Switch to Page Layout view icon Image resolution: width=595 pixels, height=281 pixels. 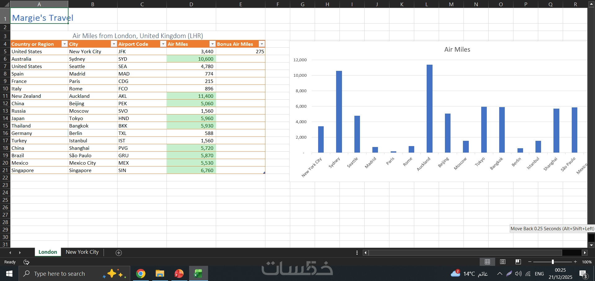[x=503, y=262]
